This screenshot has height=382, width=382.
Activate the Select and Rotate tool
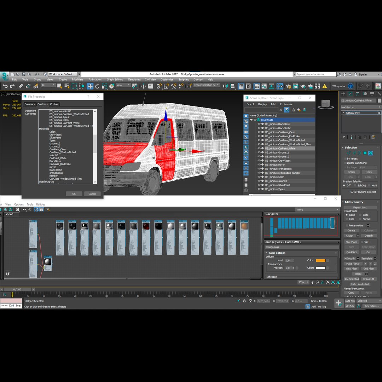pos(97,86)
